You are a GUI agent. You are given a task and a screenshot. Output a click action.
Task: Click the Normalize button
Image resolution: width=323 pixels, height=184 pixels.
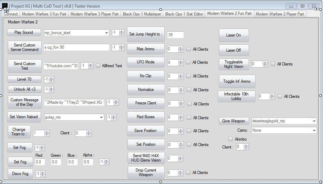pos(146,90)
